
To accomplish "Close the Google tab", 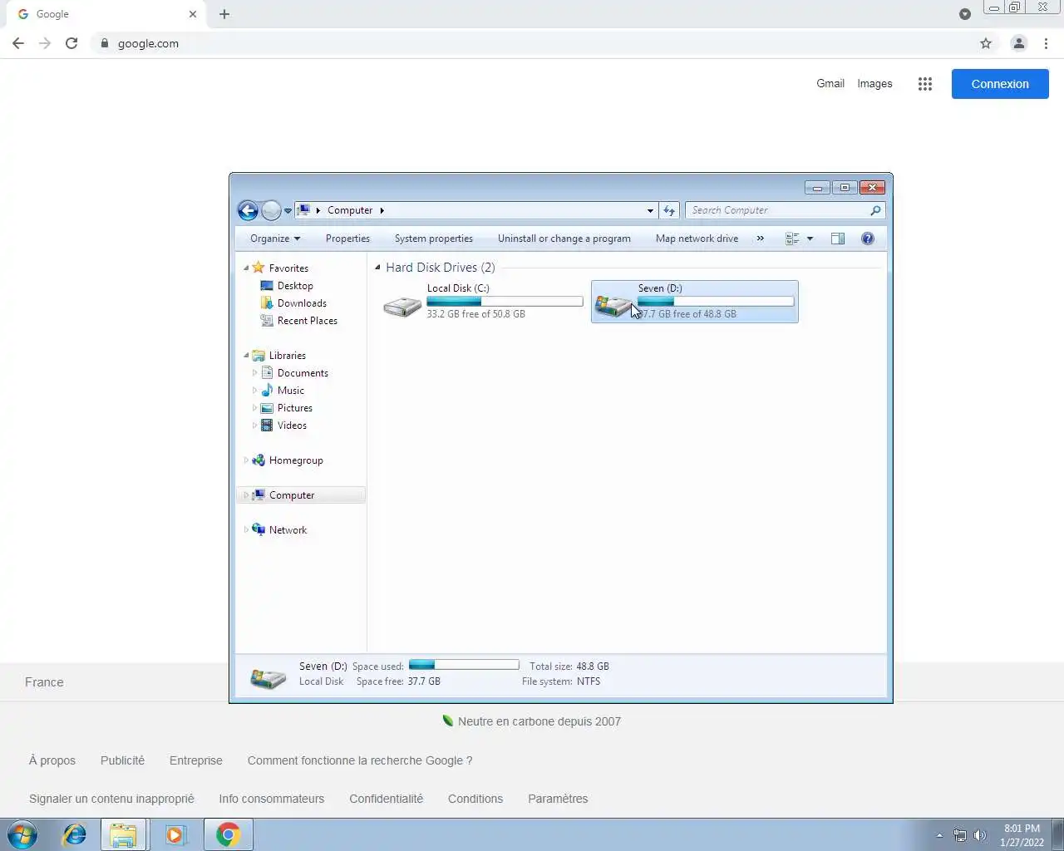I will tap(193, 14).
